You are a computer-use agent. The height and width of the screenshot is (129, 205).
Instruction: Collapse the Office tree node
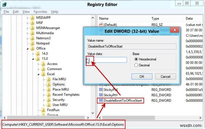[27, 49]
